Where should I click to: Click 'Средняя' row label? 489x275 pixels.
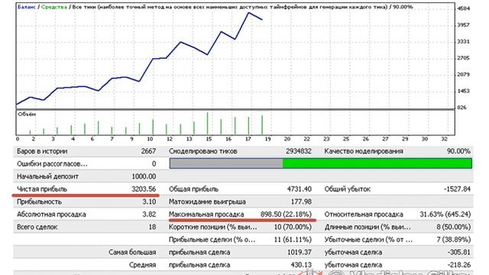coord(143,265)
